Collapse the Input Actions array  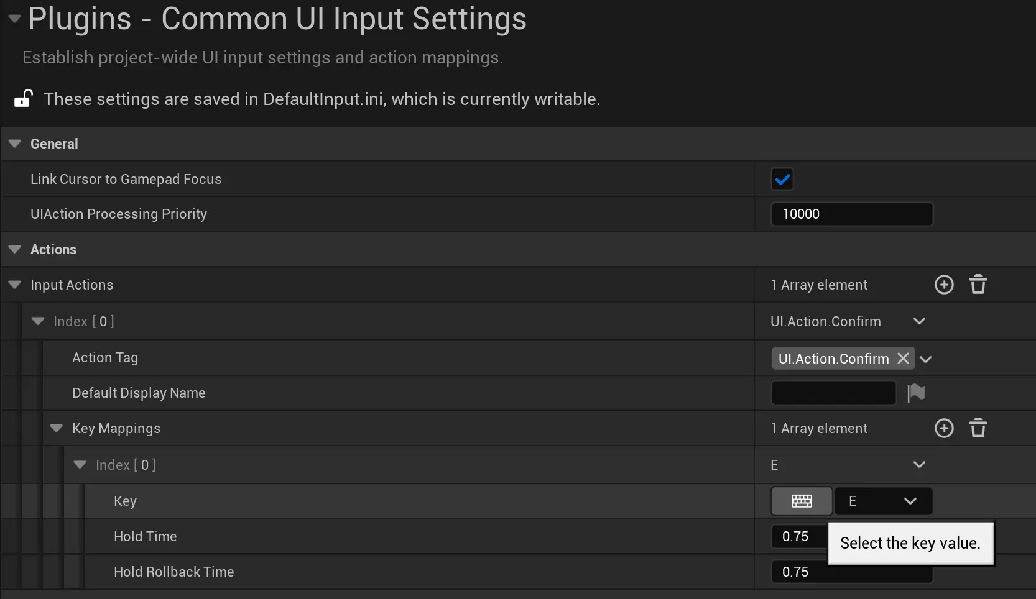[15, 285]
